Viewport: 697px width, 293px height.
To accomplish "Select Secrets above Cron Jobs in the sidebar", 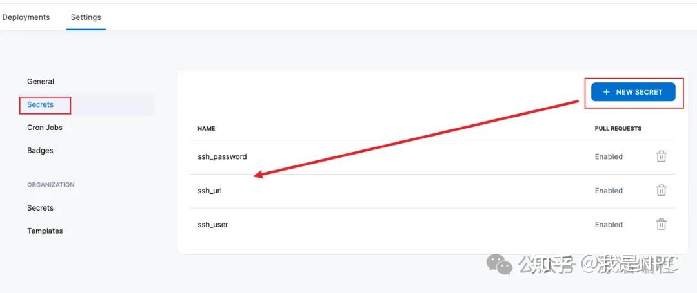I will 41,104.
